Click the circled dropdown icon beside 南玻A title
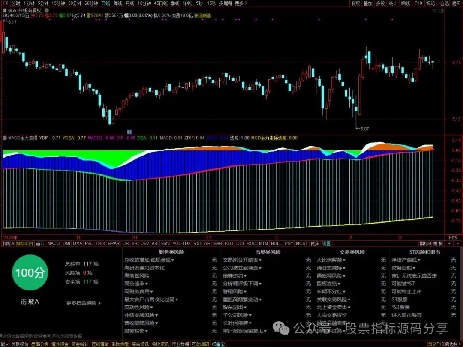The width and height of the screenshot is (463, 347). 47,10
